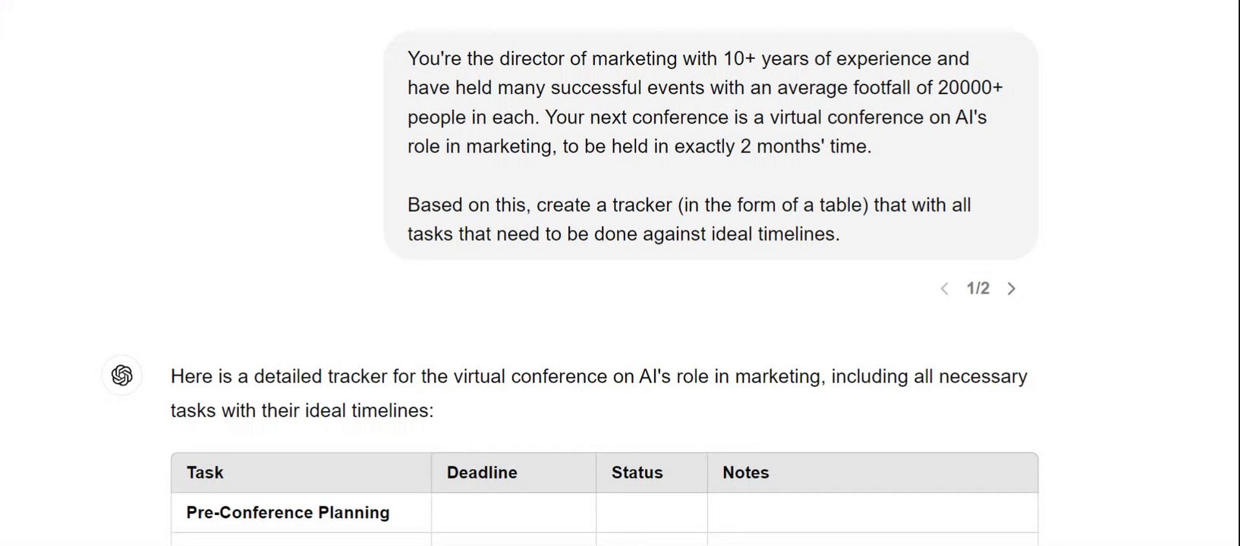Click "tasks that need to be done" prompt line
This screenshot has height=546, width=1240.
click(x=623, y=234)
